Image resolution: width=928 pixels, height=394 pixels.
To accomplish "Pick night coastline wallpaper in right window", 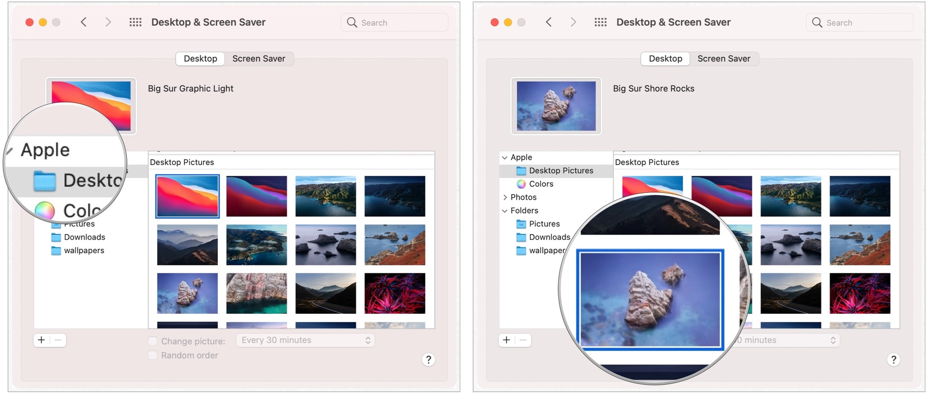I will coord(860,196).
